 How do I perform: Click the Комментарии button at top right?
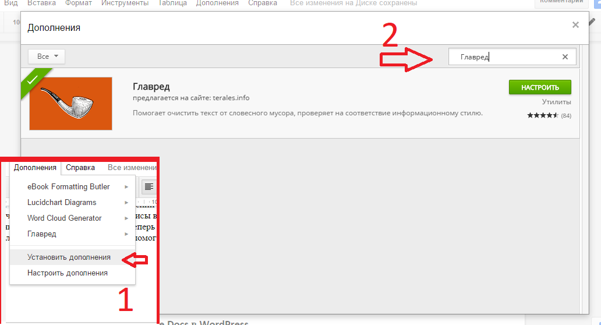[x=561, y=2]
